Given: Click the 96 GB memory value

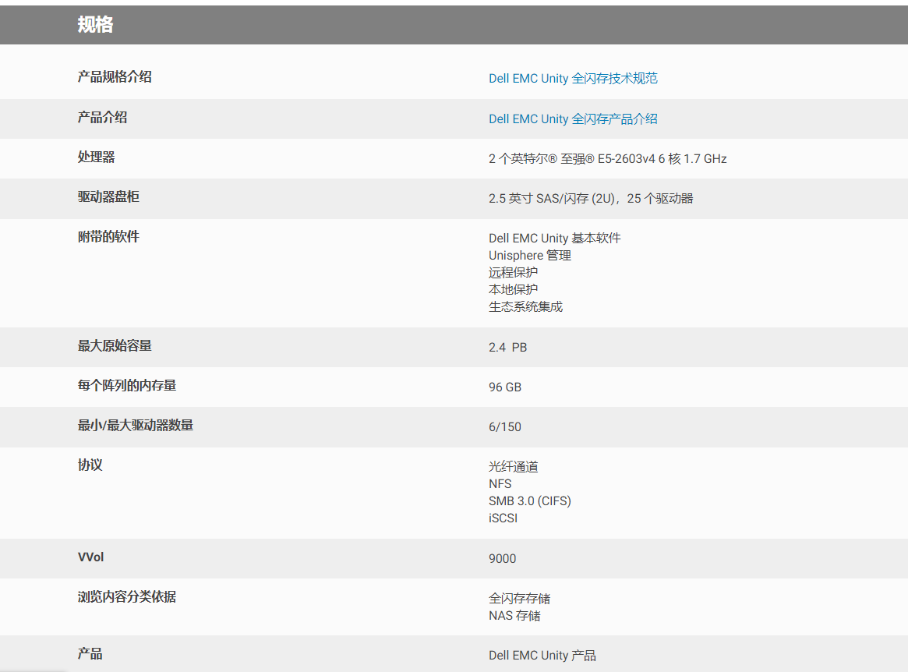Looking at the screenshot, I should click(x=505, y=387).
